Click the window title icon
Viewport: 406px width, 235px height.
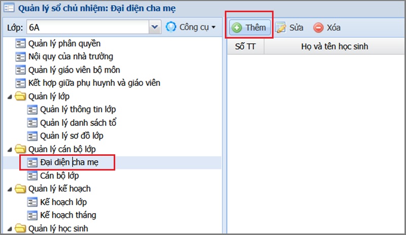tap(9, 8)
